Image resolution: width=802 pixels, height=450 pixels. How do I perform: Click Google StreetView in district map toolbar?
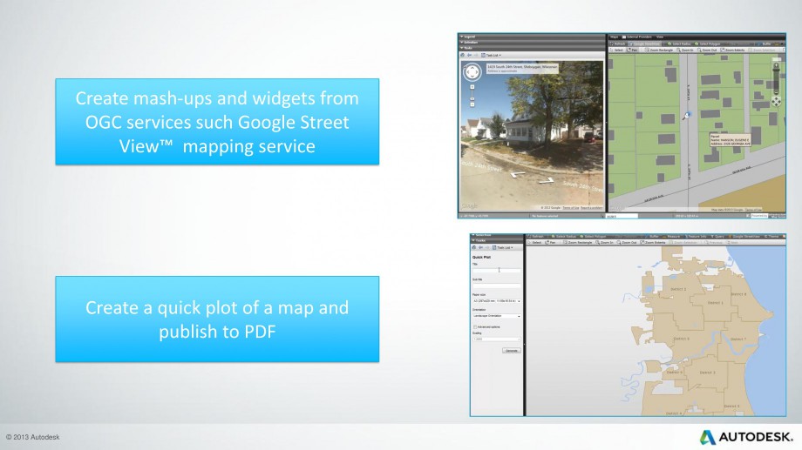(x=744, y=237)
